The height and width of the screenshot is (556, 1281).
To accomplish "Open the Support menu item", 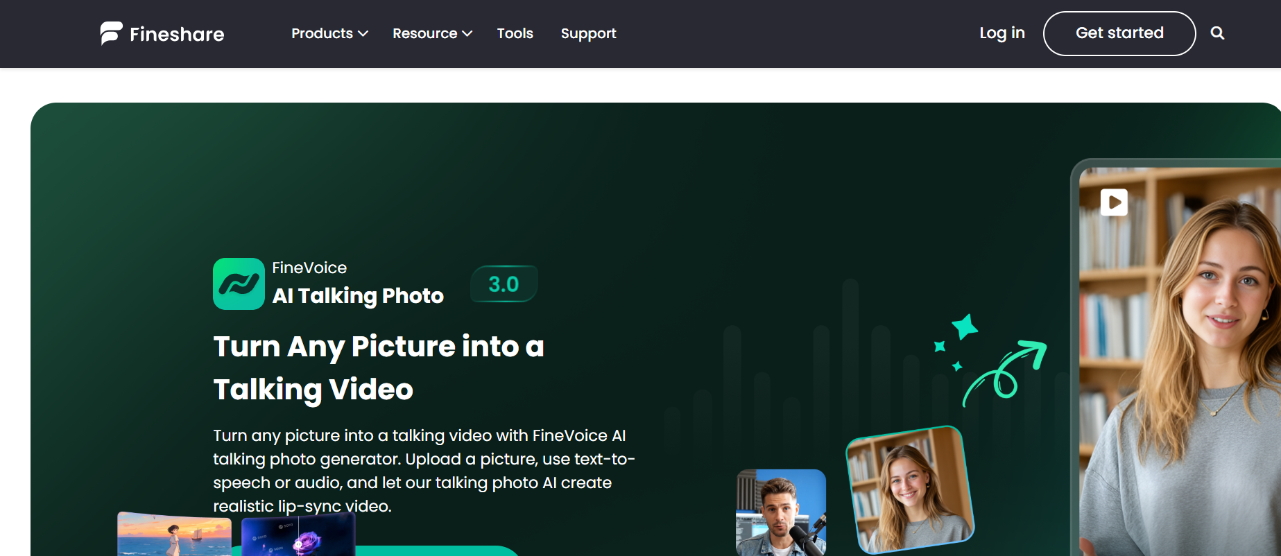I will click(x=588, y=33).
